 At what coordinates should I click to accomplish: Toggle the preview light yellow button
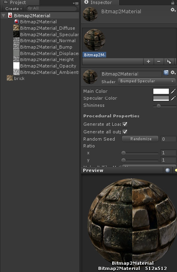pyautogui.click(x=176, y=170)
